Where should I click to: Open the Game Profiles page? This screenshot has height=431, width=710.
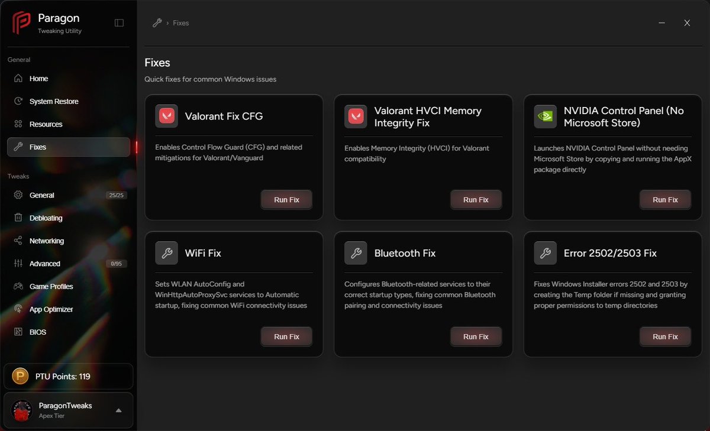(x=69, y=287)
